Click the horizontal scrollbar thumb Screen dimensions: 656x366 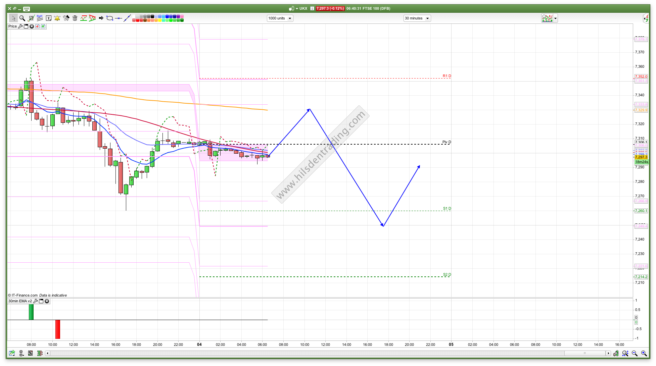584,353
